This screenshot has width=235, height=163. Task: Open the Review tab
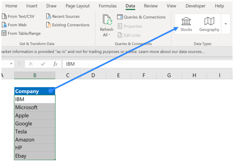pyautogui.click(x=151, y=6)
